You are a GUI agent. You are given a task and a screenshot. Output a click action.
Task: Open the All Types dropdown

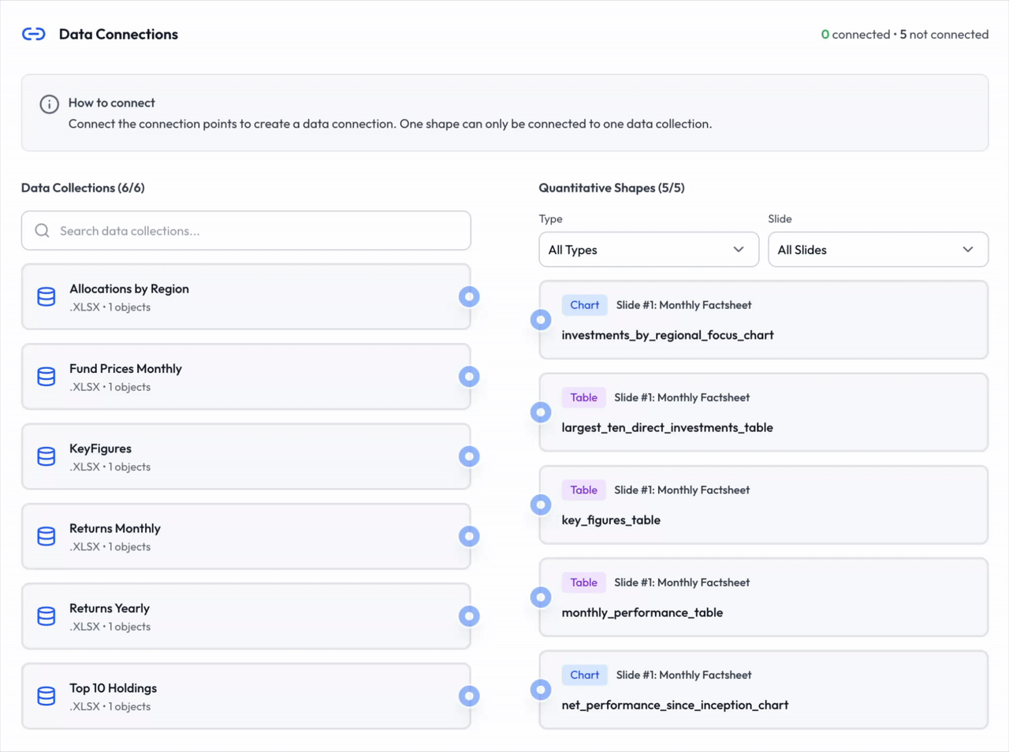point(648,249)
